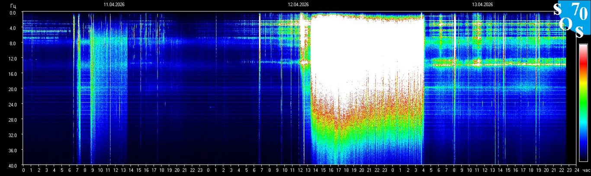Click the 28.0 frequency axis label
The width and height of the screenshot is (591, 176).
pyautogui.click(x=13, y=119)
